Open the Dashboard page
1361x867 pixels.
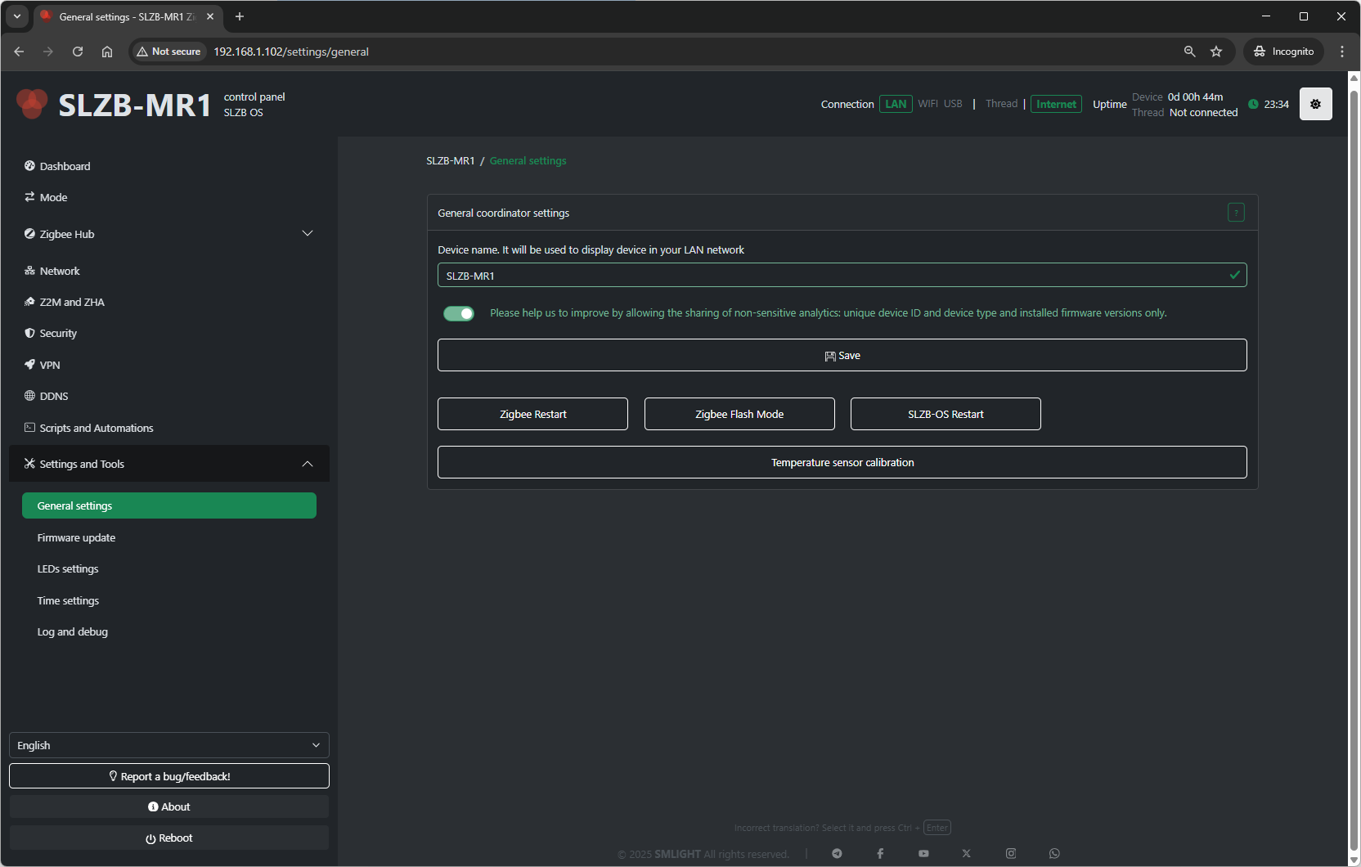(x=65, y=166)
